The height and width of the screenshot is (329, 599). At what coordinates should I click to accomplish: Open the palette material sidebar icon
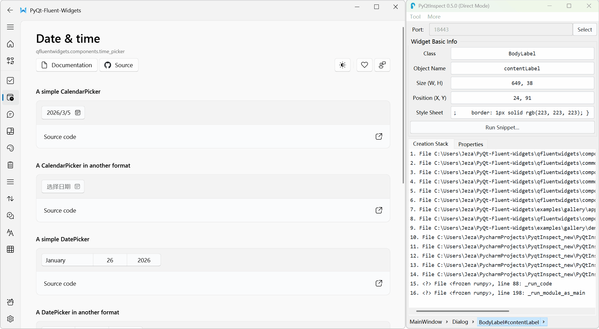[x=10, y=148]
